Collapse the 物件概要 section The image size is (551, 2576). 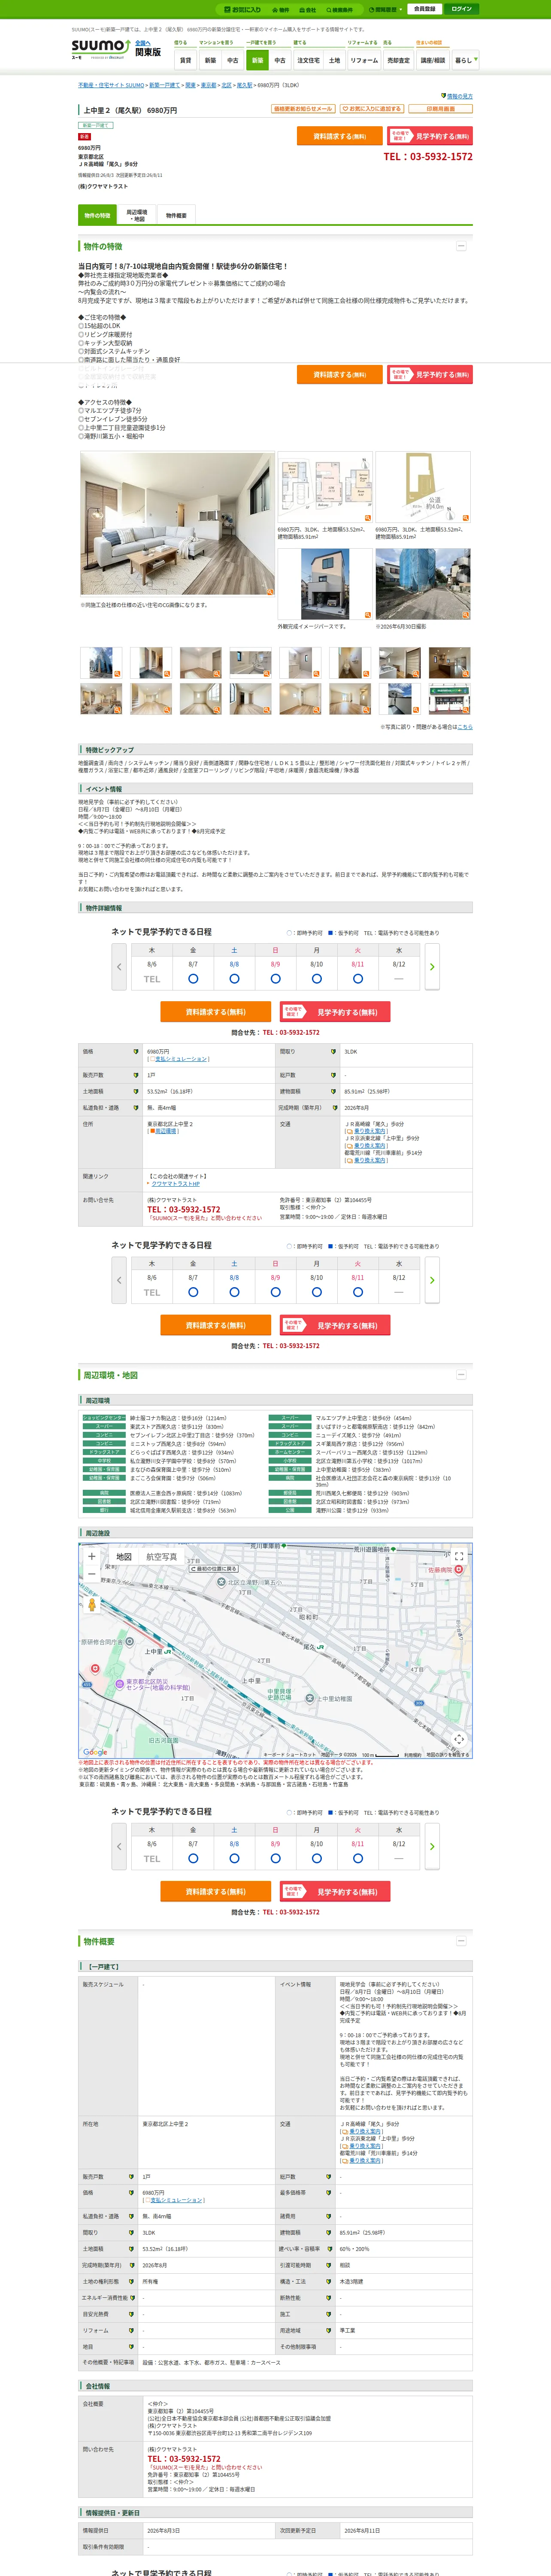461,1941
